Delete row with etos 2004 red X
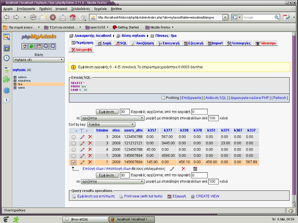This screenshot has height=223, width=298. tap(90, 137)
